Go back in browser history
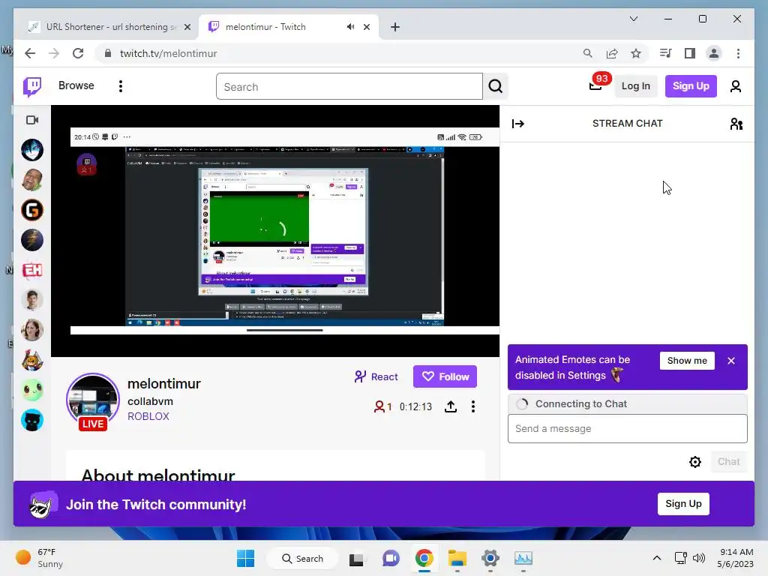The width and height of the screenshot is (768, 576). 30,53
